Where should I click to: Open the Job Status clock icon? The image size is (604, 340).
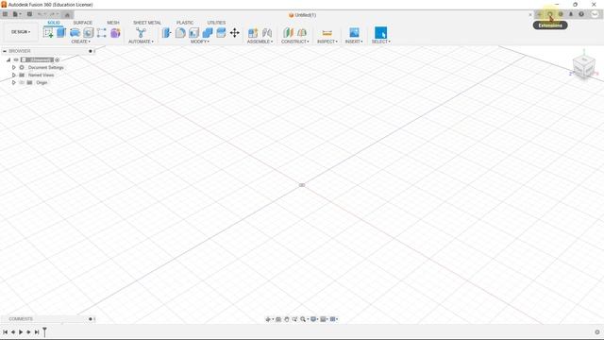(561, 14)
